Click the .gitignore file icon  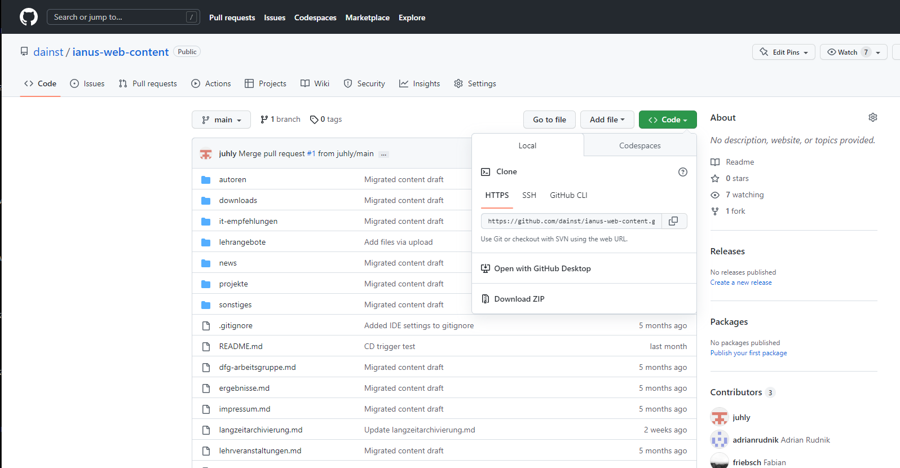206,326
